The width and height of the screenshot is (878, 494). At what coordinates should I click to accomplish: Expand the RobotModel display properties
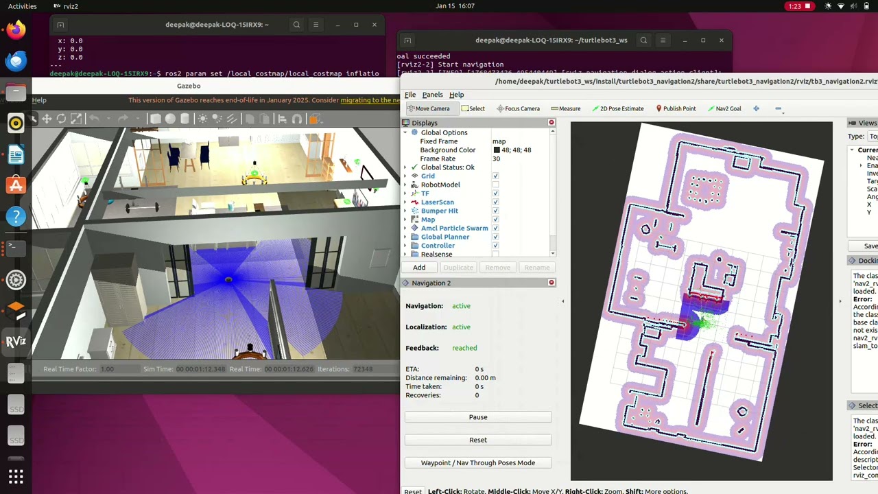(x=405, y=185)
